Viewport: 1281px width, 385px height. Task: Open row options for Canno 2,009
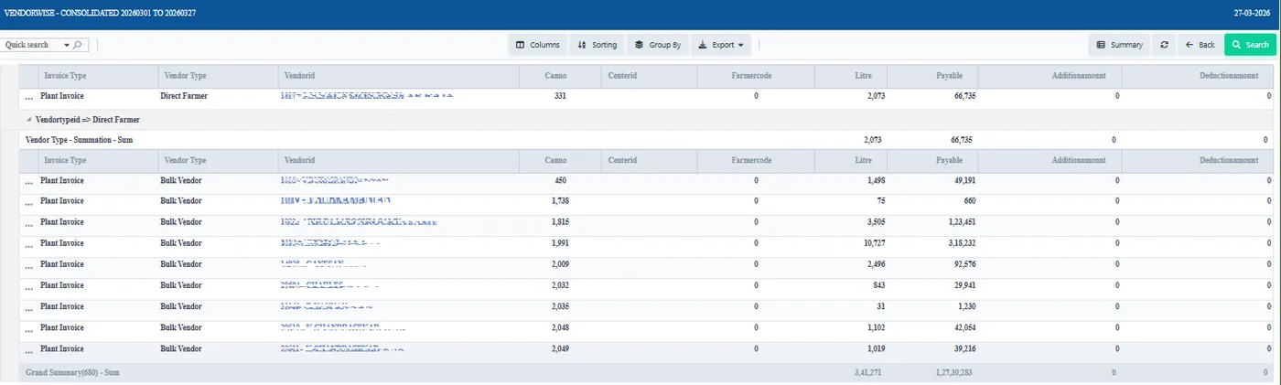[28, 265]
